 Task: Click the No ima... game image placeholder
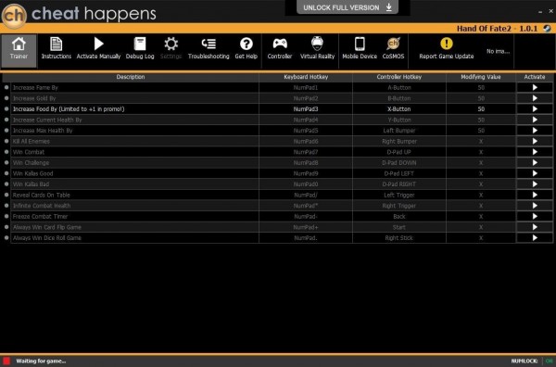[498, 51]
